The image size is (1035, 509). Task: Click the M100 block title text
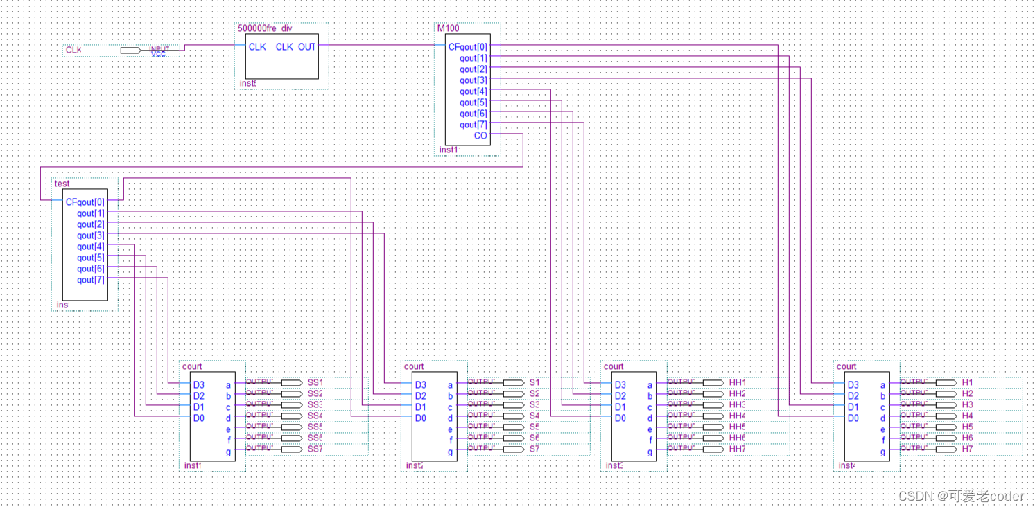click(x=447, y=28)
